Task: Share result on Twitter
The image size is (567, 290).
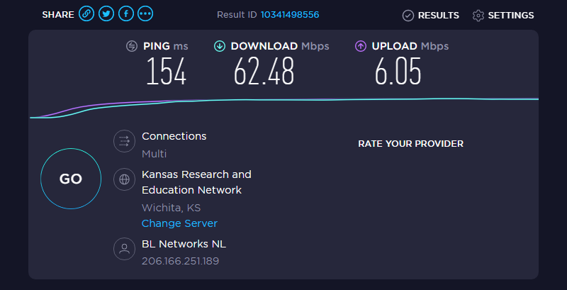Action: (x=106, y=14)
